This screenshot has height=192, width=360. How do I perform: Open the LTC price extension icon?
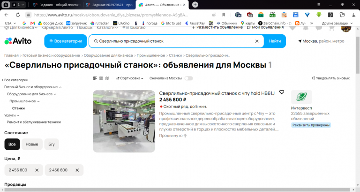pyautogui.click(x=272, y=15)
